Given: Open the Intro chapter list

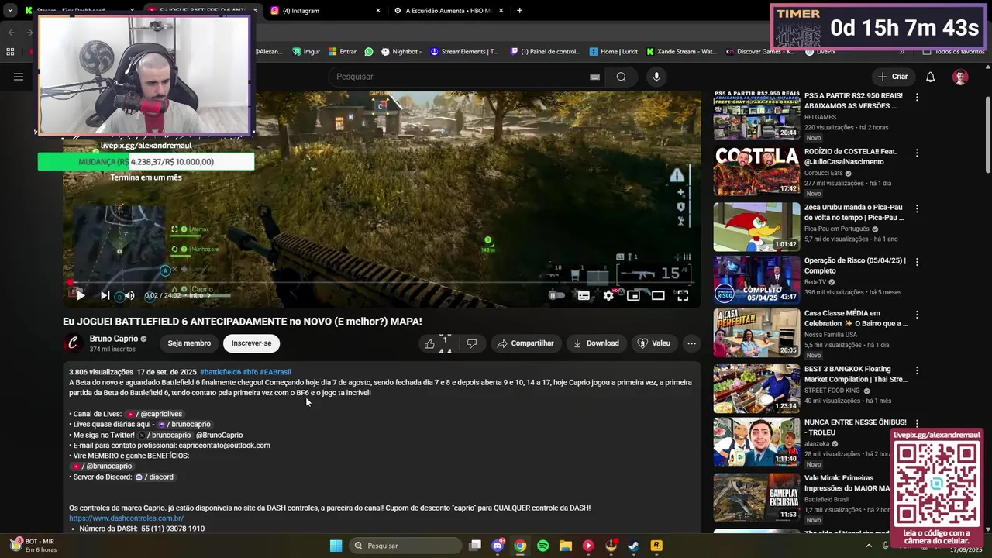Looking at the screenshot, I should pyautogui.click(x=199, y=295).
